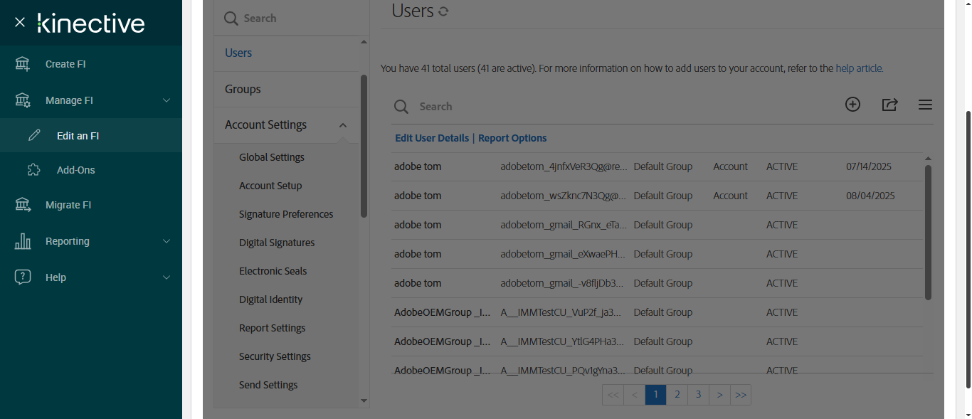Image resolution: width=972 pixels, height=419 pixels.
Task: Click the Create FI bank icon
Action: (23, 64)
